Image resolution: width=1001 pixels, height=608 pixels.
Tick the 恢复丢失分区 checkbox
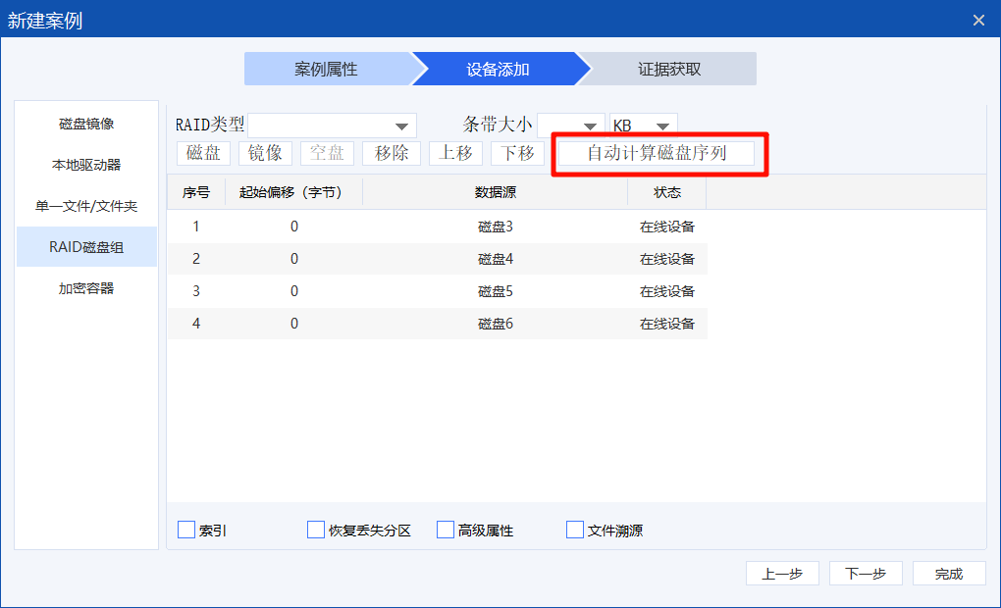(316, 530)
